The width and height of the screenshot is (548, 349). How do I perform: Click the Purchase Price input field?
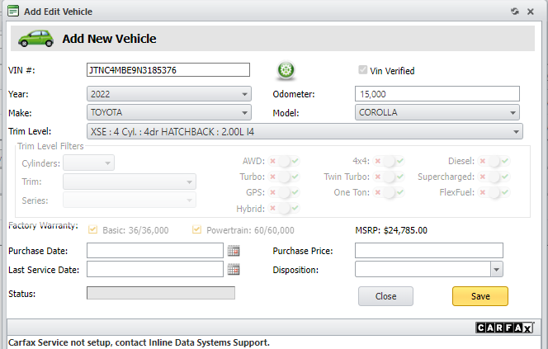click(429, 251)
